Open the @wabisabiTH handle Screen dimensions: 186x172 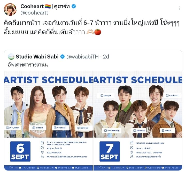click(x=82, y=57)
